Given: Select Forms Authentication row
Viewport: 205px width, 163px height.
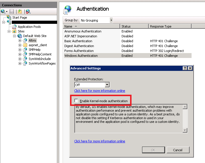Looking at the screenshot, I should pyautogui.click(x=128, y=51).
